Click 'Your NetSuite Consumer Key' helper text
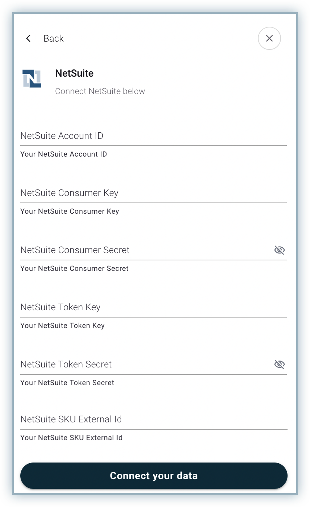Image resolution: width=310 pixels, height=507 pixels. click(x=70, y=212)
